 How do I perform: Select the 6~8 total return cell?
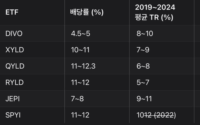(143, 66)
